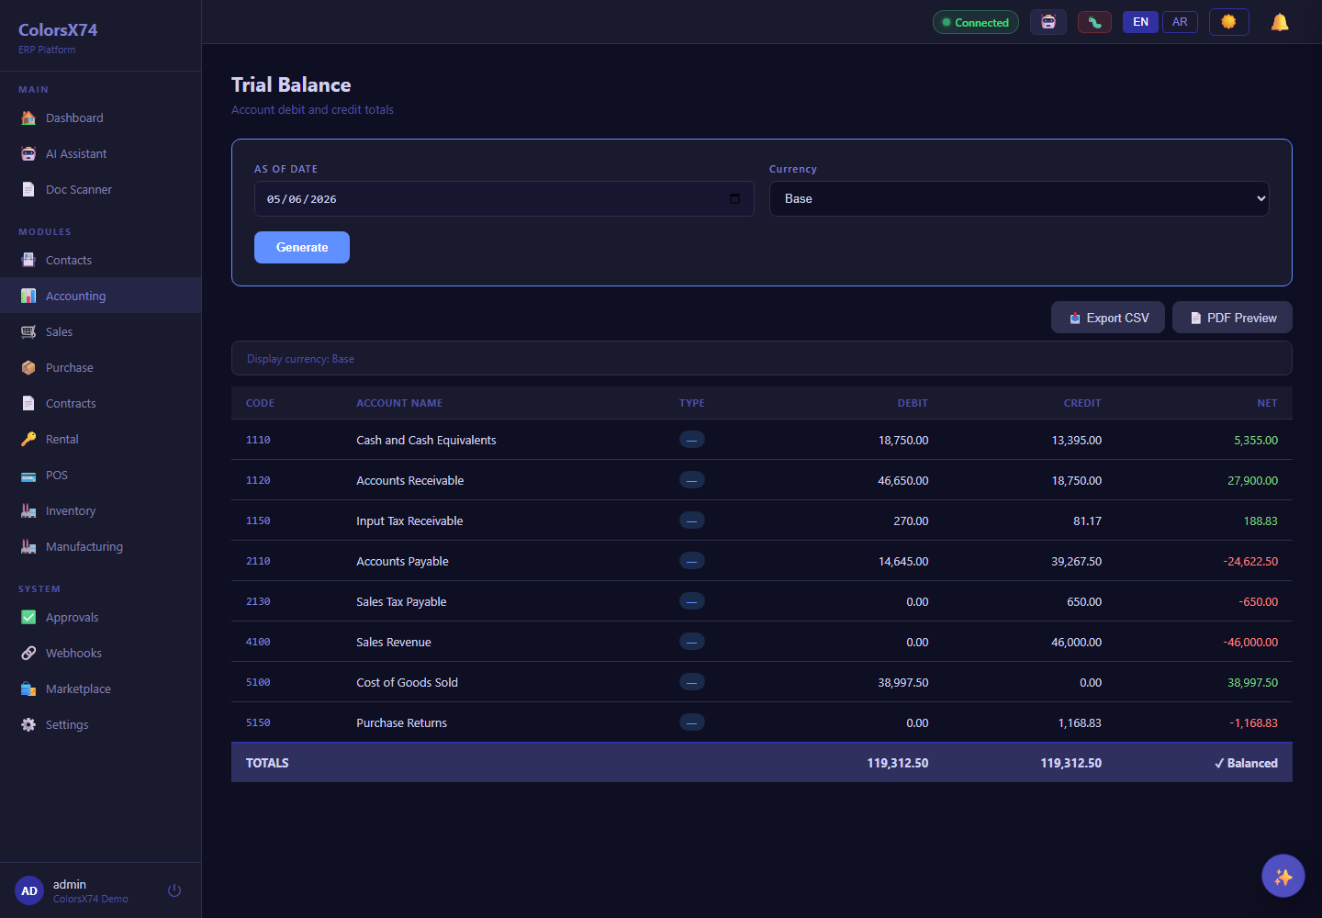Click net value 27,900.00
The width and height of the screenshot is (1322, 918).
coord(1252,480)
